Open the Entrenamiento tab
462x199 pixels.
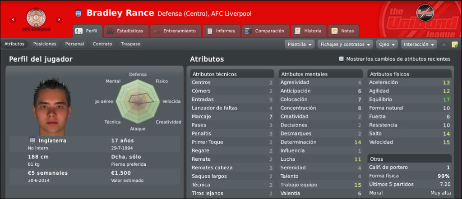(x=176, y=31)
